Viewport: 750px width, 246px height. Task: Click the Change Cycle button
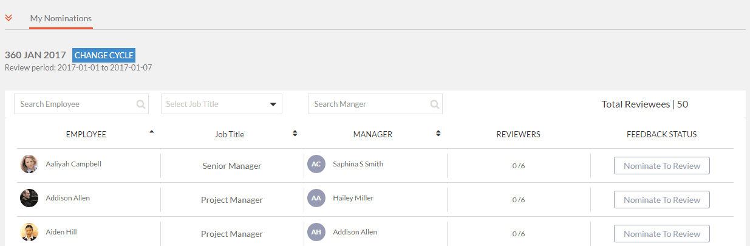(104, 55)
